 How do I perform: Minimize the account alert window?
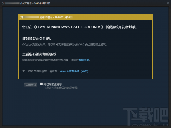click(x=164, y=3)
